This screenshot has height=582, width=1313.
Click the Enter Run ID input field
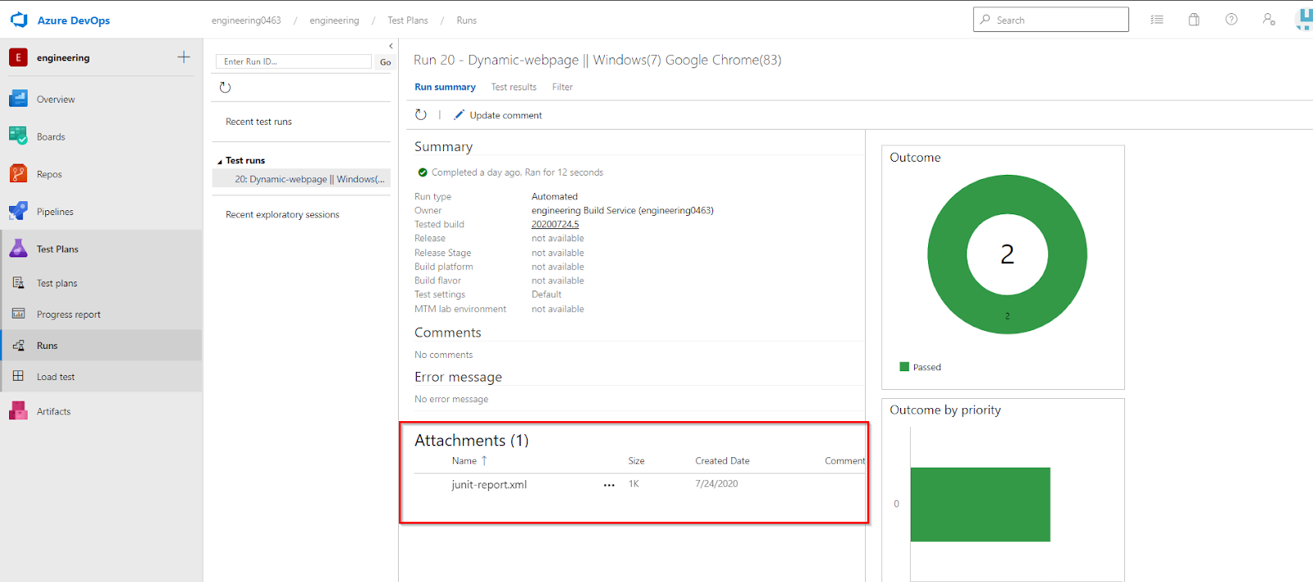(x=294, y=62)
